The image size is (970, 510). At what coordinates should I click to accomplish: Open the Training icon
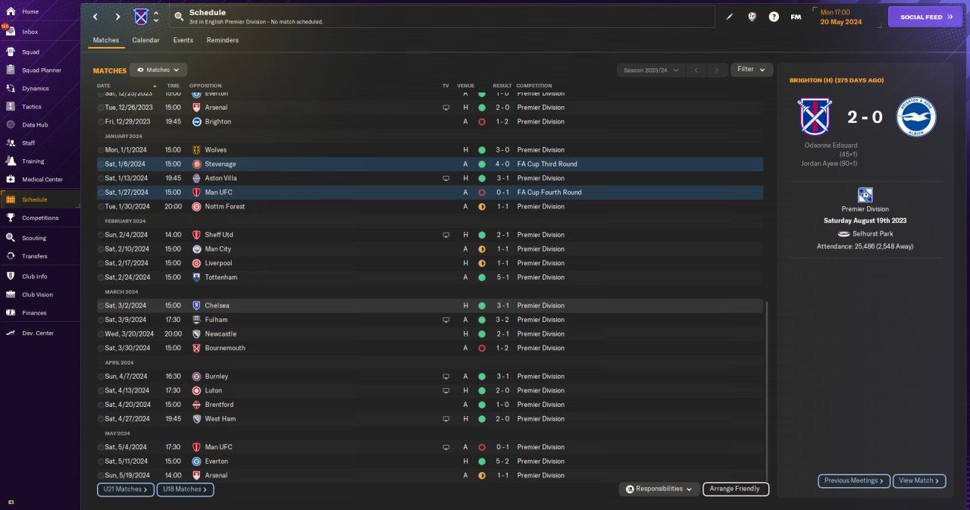pyautogui.click(x=11, y=161)
